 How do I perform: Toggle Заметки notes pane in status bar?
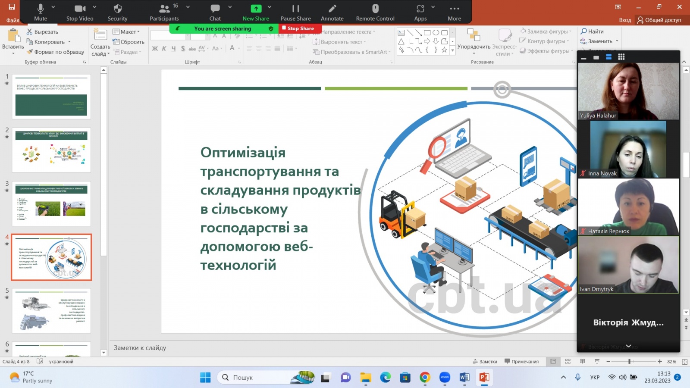[x=485, y=362]
